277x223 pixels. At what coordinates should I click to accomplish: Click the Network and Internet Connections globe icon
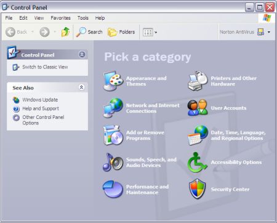pos(113,108)
